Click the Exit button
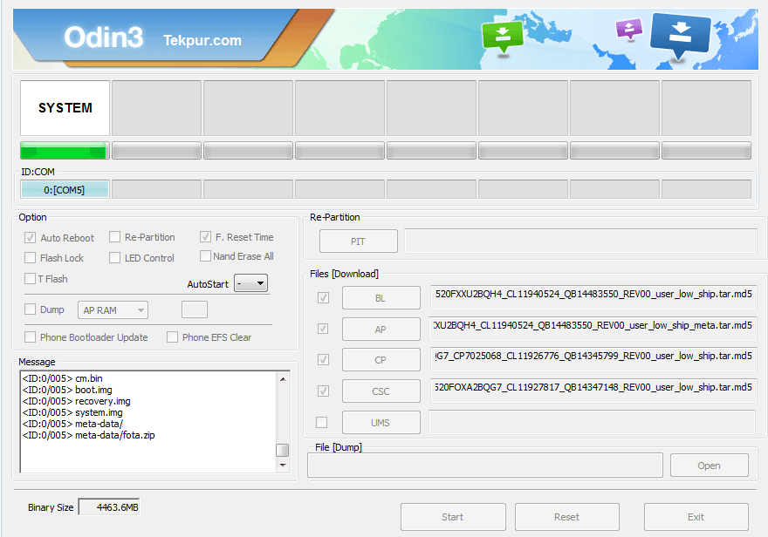 [696, 517]
